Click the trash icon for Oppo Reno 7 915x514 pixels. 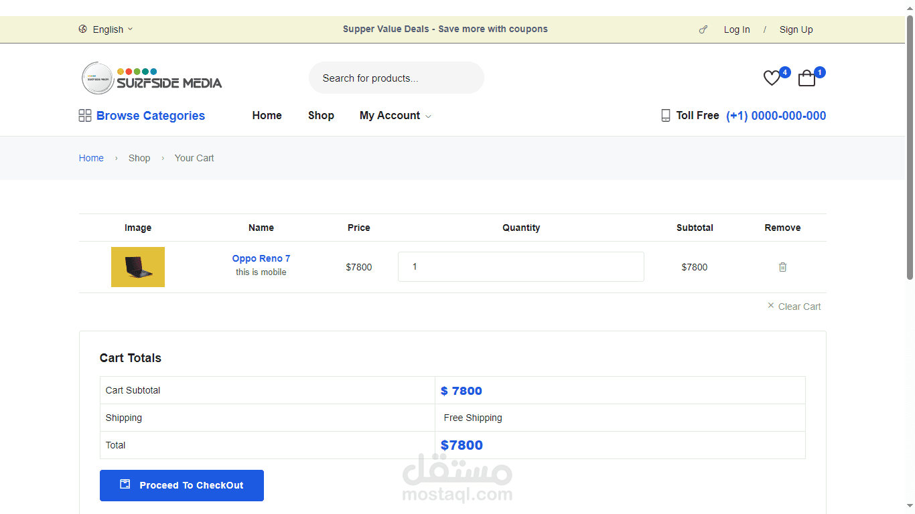782,267
